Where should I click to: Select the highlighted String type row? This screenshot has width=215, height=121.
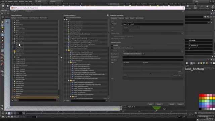point(35,97)
